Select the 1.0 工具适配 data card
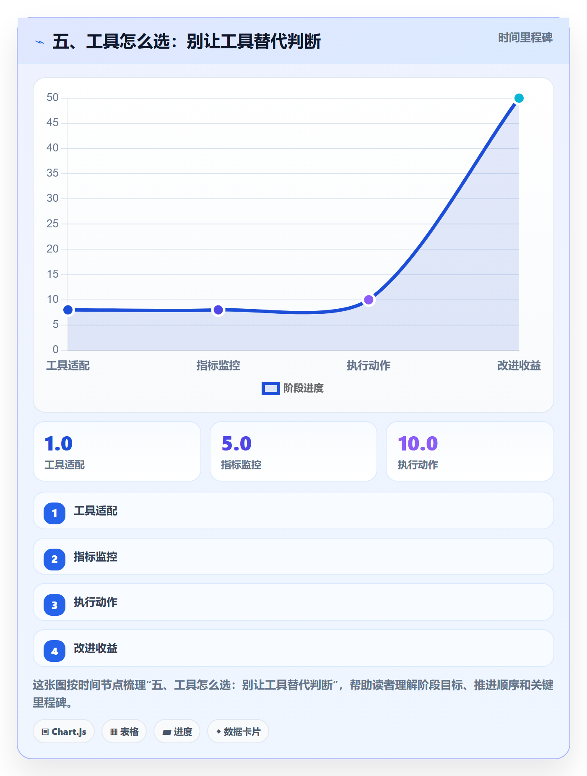 pyautogui.click(x=117, y=451)
